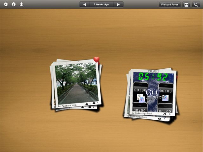
Task: Click comment bubble on lower stacked tree photo
Action: (x=90, y=107)
